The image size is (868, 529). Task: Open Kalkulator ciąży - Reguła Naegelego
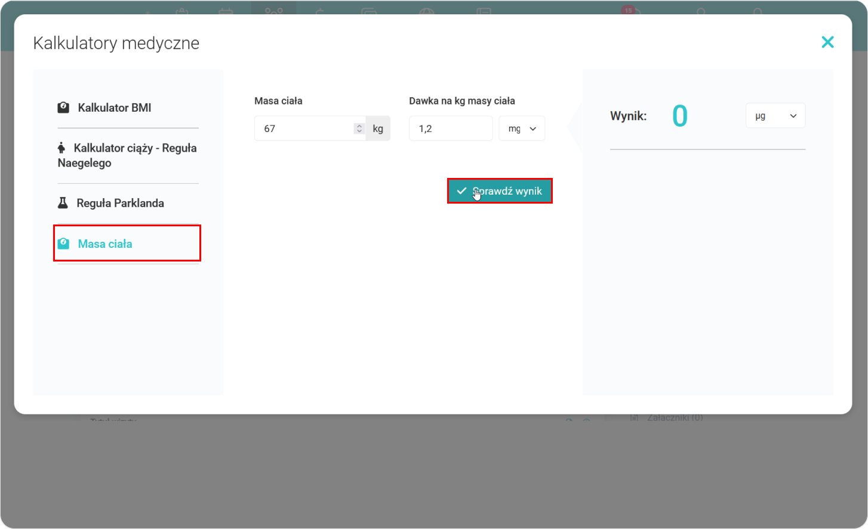[x=127, y=155]
